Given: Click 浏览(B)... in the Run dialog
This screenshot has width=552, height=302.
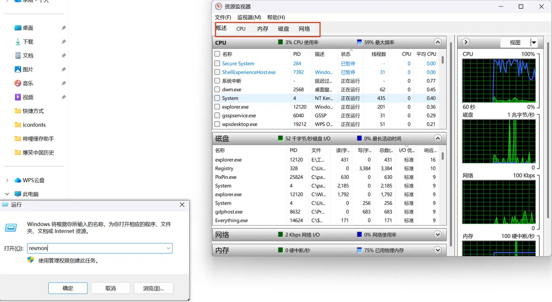Looking at the screenshot, I should coord(154,288).
